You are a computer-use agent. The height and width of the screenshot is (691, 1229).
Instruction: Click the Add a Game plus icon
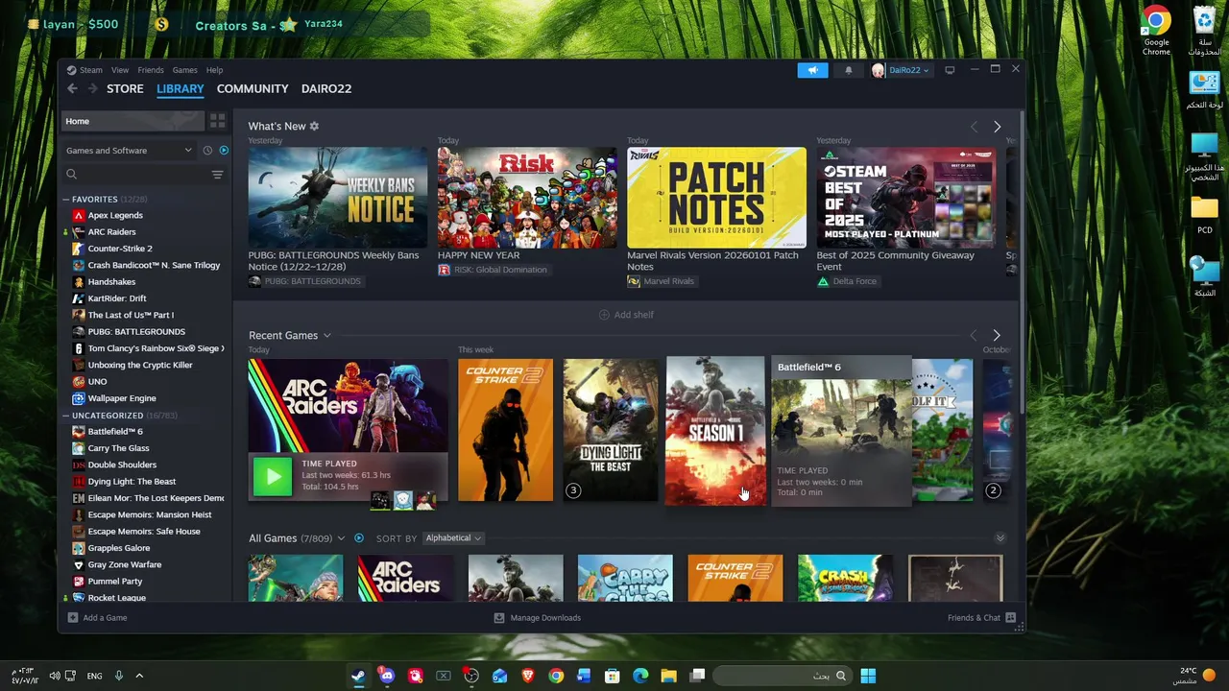pyautogui.click(x=73, y=618)
